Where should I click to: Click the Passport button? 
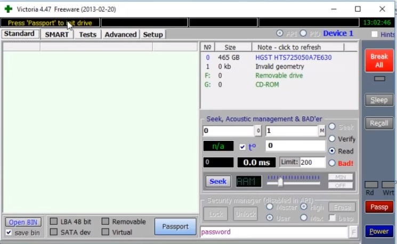coord(175,226)
